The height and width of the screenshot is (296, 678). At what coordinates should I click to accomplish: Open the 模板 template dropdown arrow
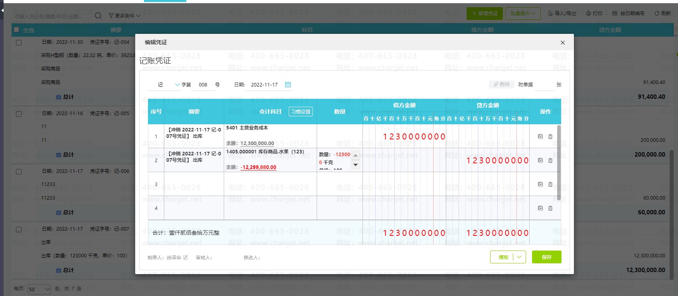point(519,257)
